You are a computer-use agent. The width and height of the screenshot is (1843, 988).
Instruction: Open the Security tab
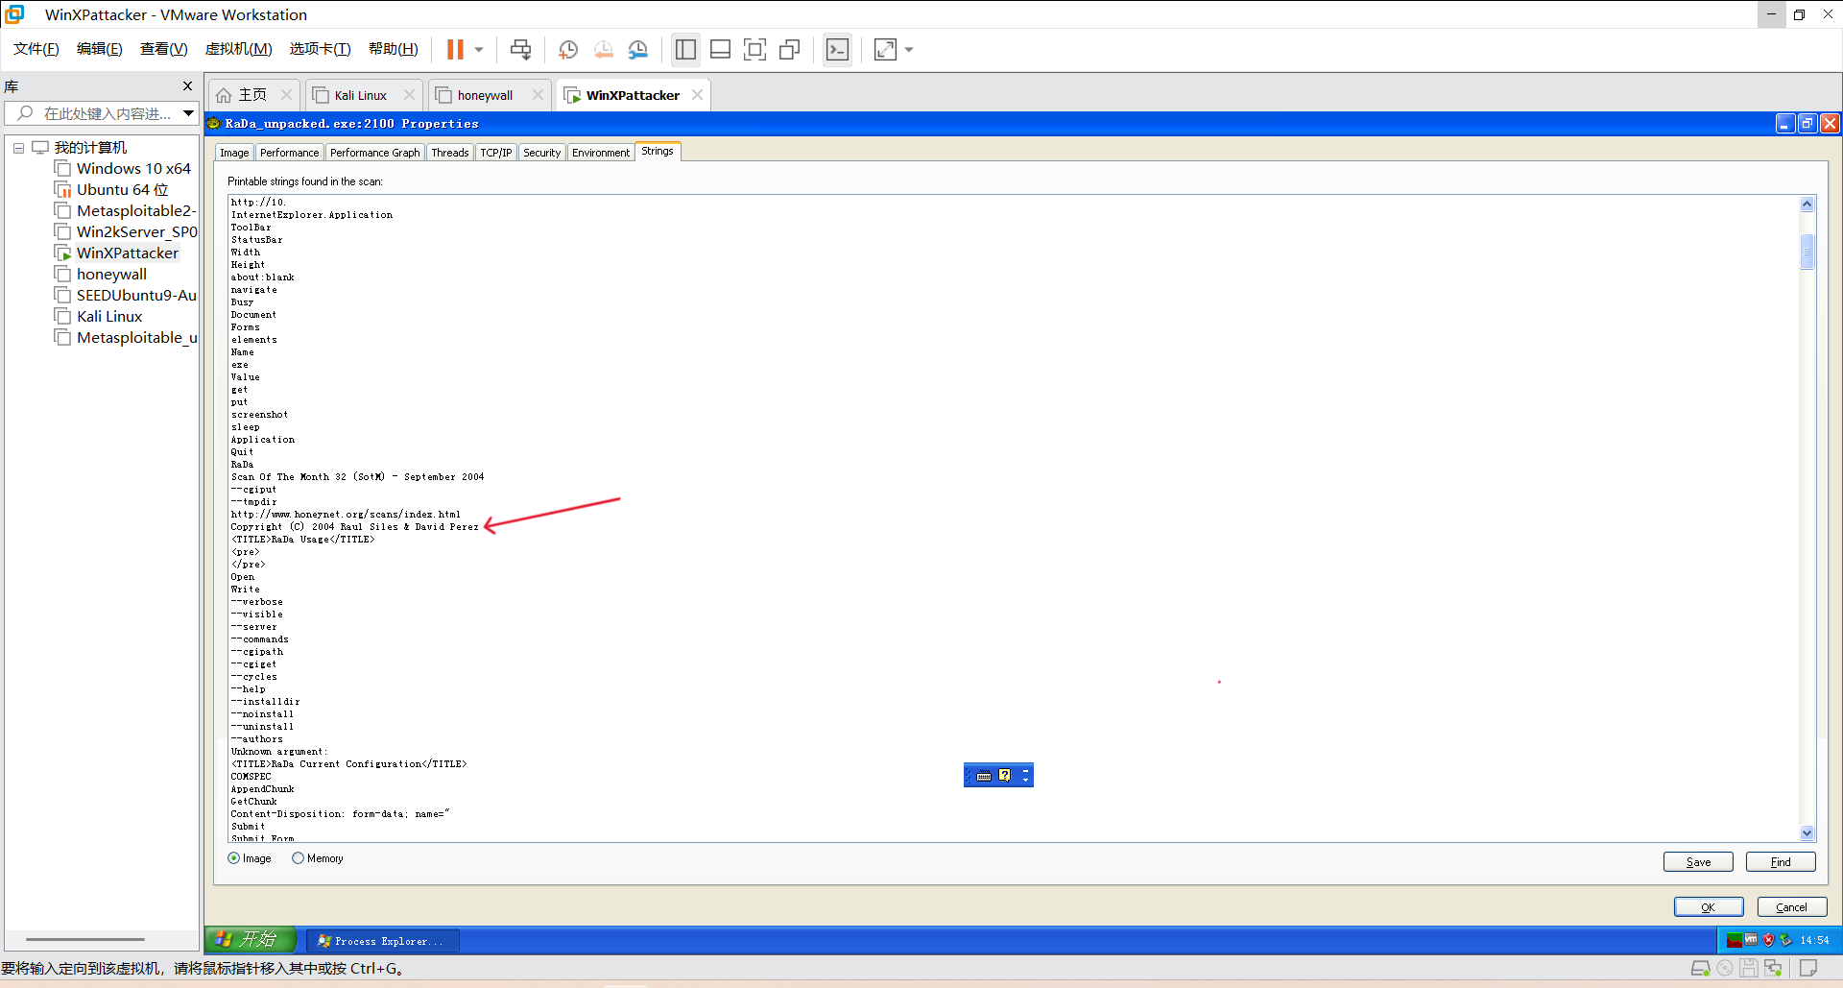(541, 153)
